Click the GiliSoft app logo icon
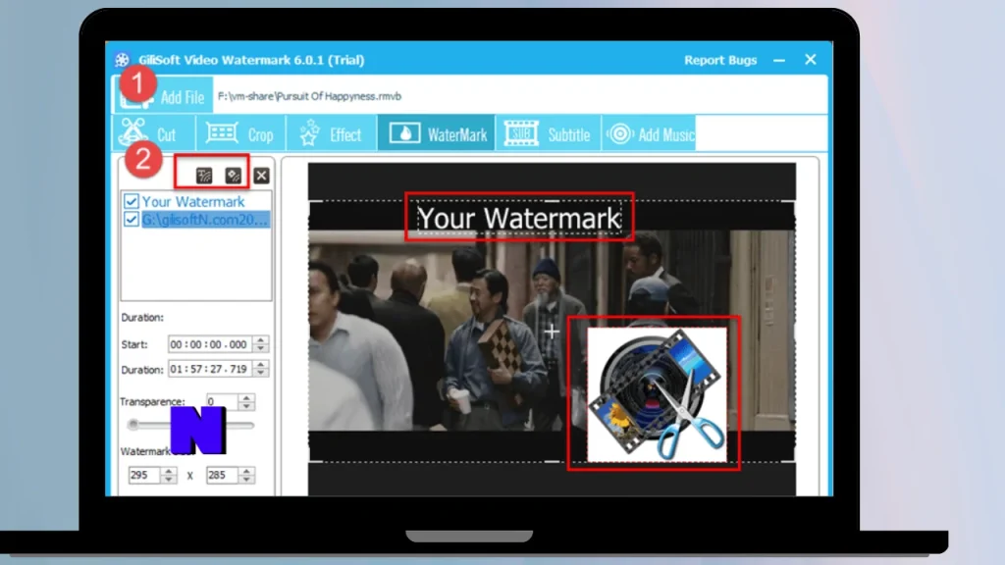The height and width of the screenshot is (565, 1005). (122, 60)
